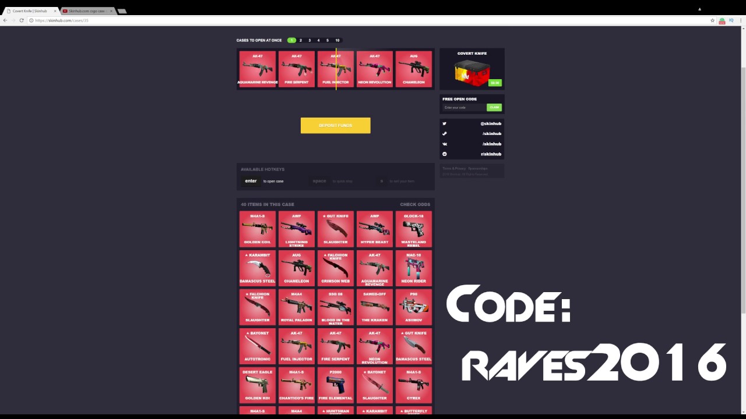Open the Twitter @skinhub link icon

tap(444, 123)
